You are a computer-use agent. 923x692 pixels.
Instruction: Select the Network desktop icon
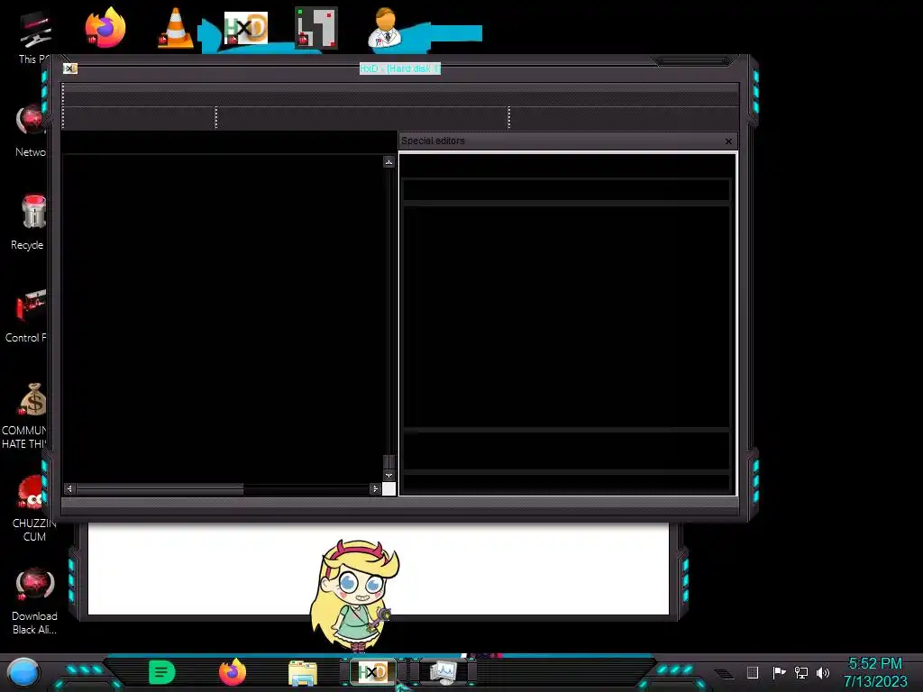31,130
